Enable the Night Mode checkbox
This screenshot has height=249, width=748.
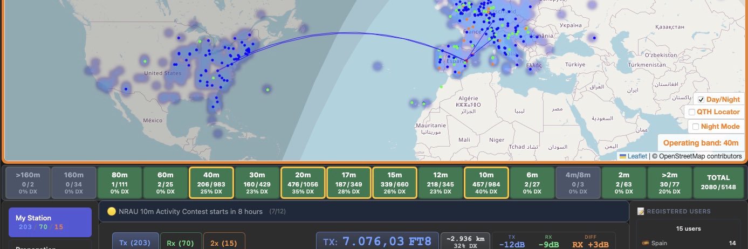click(x=696, y=127)
